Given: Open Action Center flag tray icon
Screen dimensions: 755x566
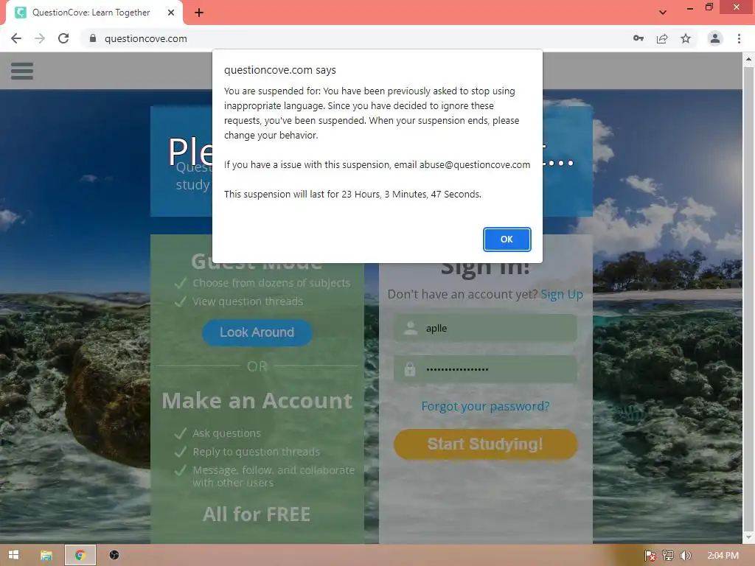Looking at the screenshot, I should (x=650, y=556).
